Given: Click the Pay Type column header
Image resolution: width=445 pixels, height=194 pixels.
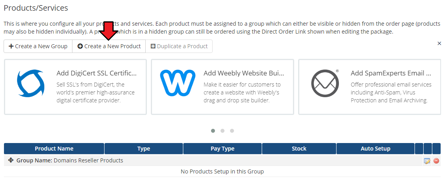Looking at the screenshot, I should (222, 149).
